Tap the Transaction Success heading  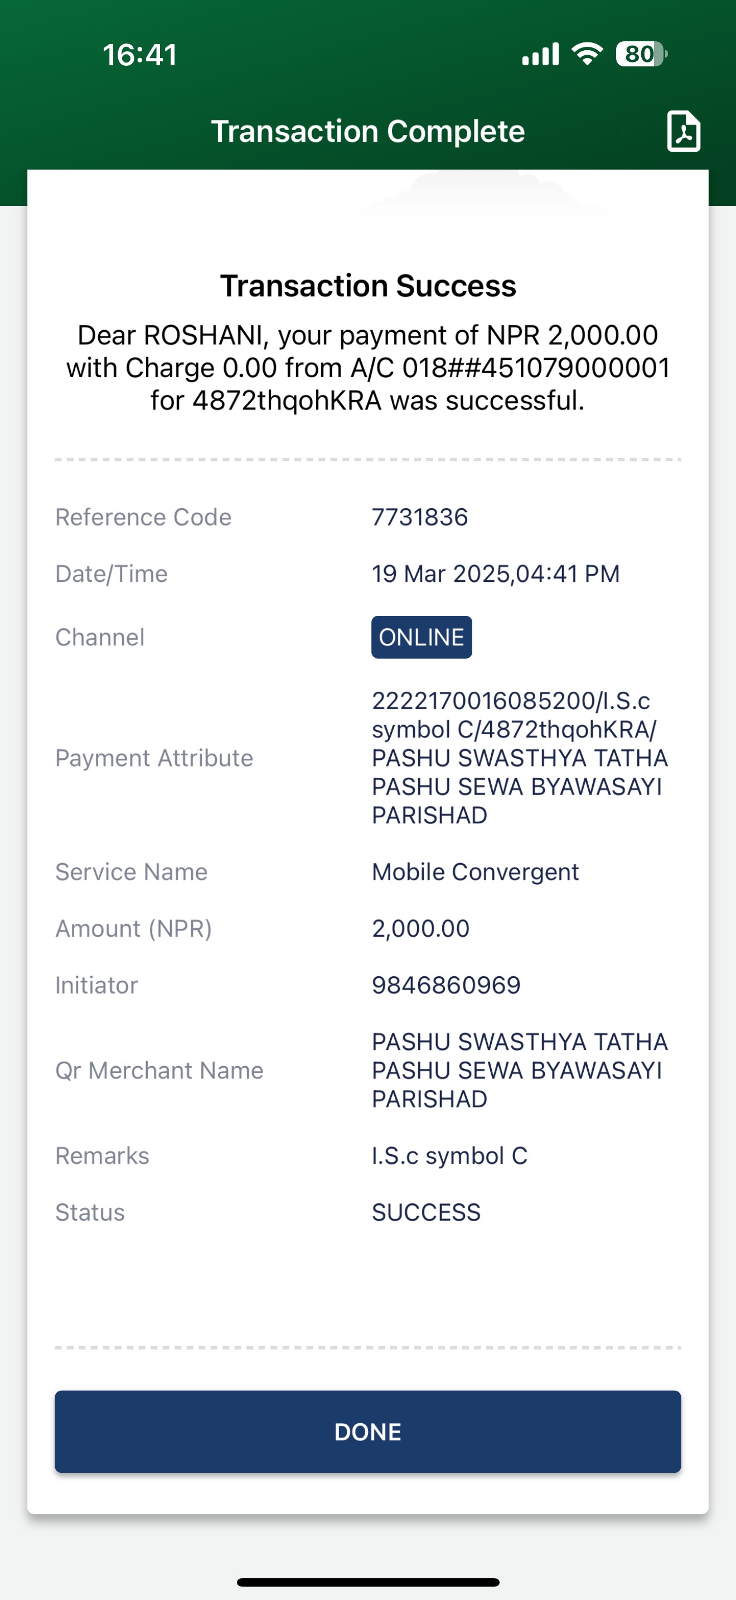coord(368,286)
